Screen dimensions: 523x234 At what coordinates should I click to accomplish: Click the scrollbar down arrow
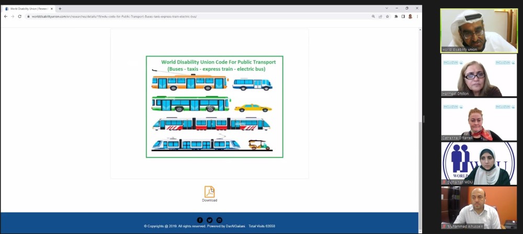[x=420, y=231]
